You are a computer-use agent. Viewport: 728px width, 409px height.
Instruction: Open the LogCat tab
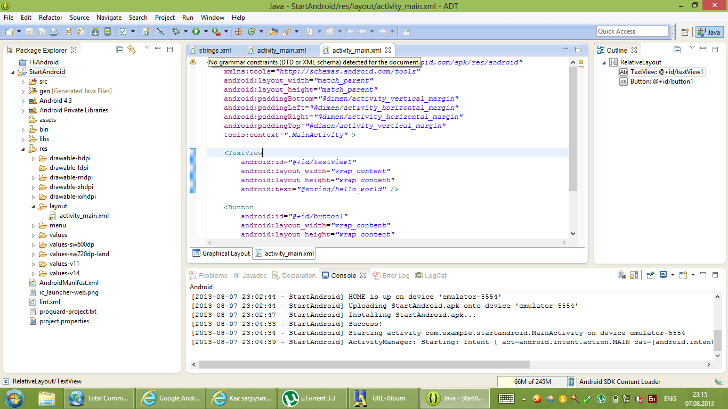(431, 275)
